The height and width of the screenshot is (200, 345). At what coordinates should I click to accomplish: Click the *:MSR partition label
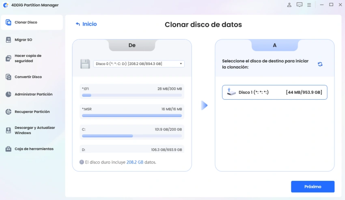[87, 109]
